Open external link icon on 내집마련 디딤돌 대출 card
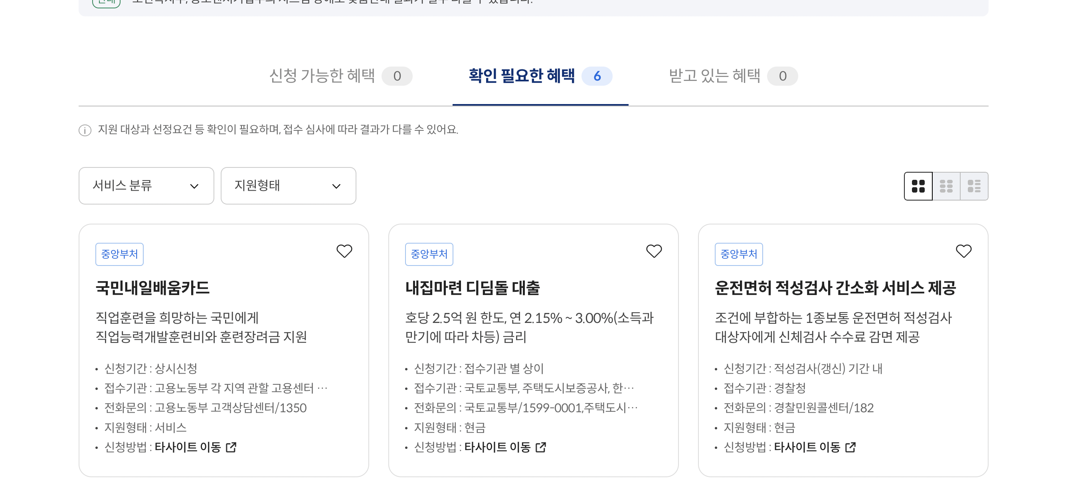The image size is (1068, 484). coord(541,448)
